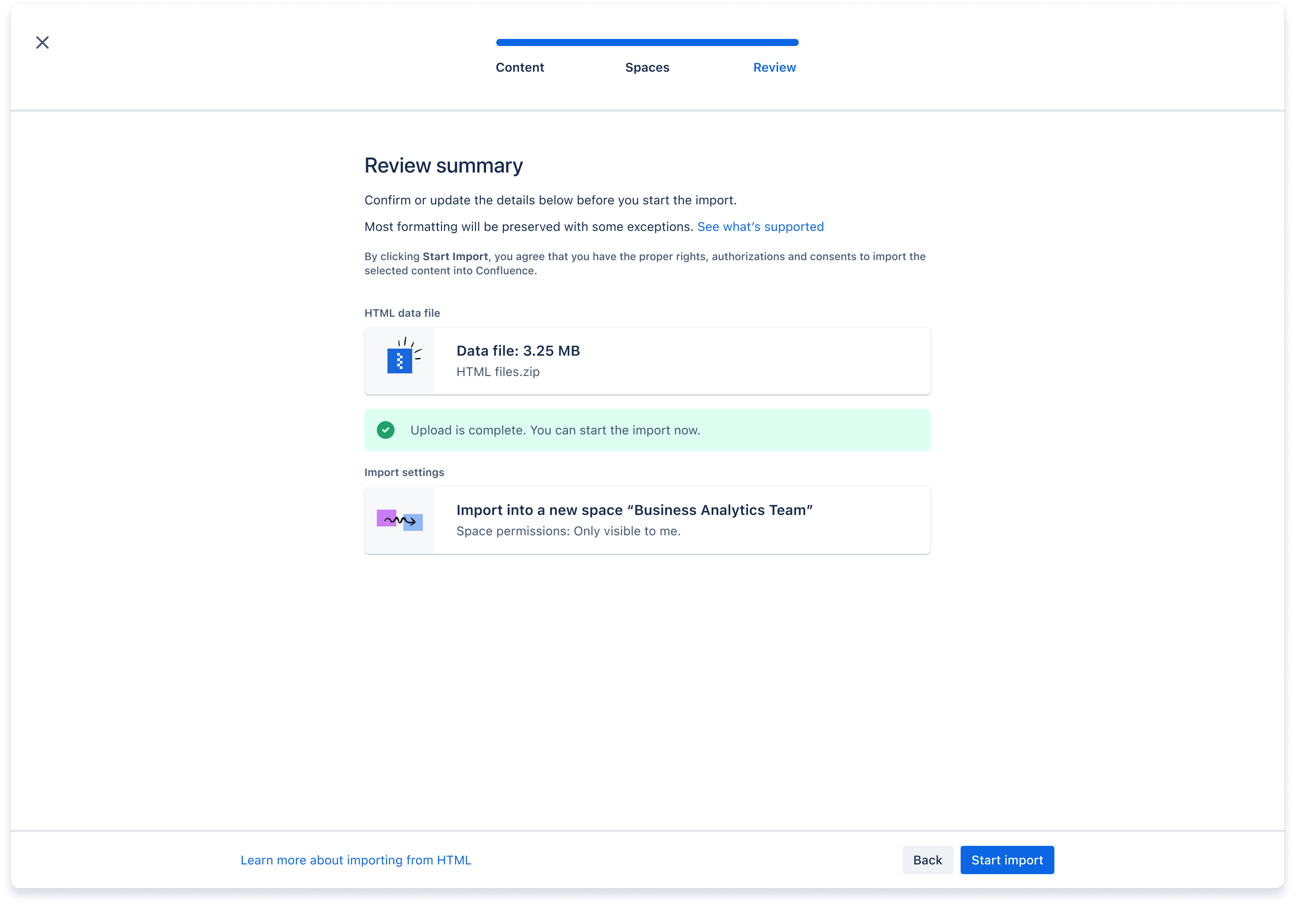Click Upload is complete message

pyautogui.click(x=555, y=430)
